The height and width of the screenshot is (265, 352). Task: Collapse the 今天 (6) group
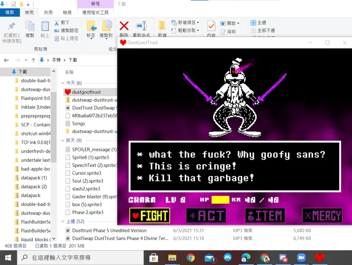point(63,83)
